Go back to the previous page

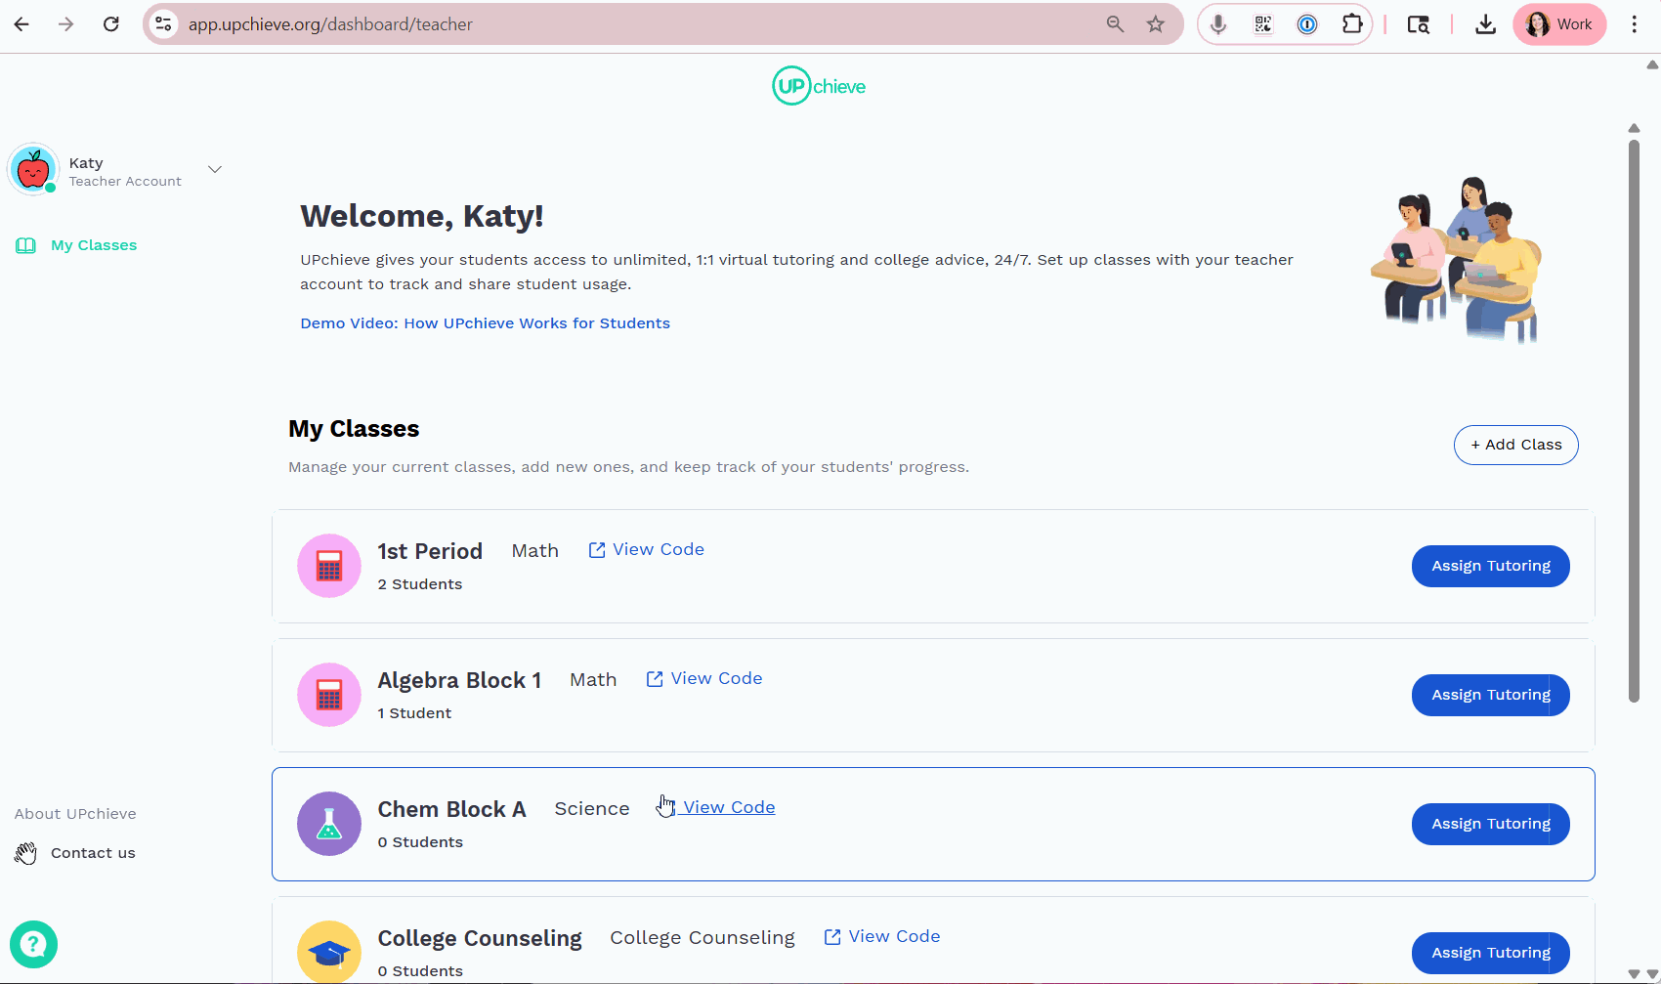coord(21,24)
